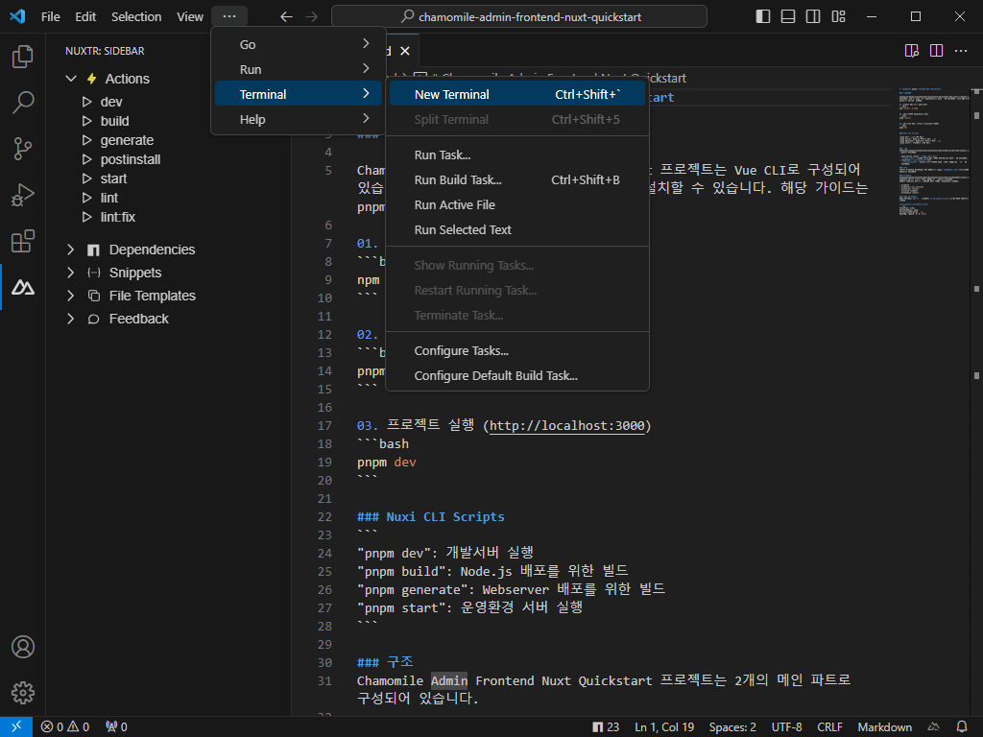The height and width of the screenshot is (737, 983).
Task: Open the Edit menu
Action: (x=85, y=17)
